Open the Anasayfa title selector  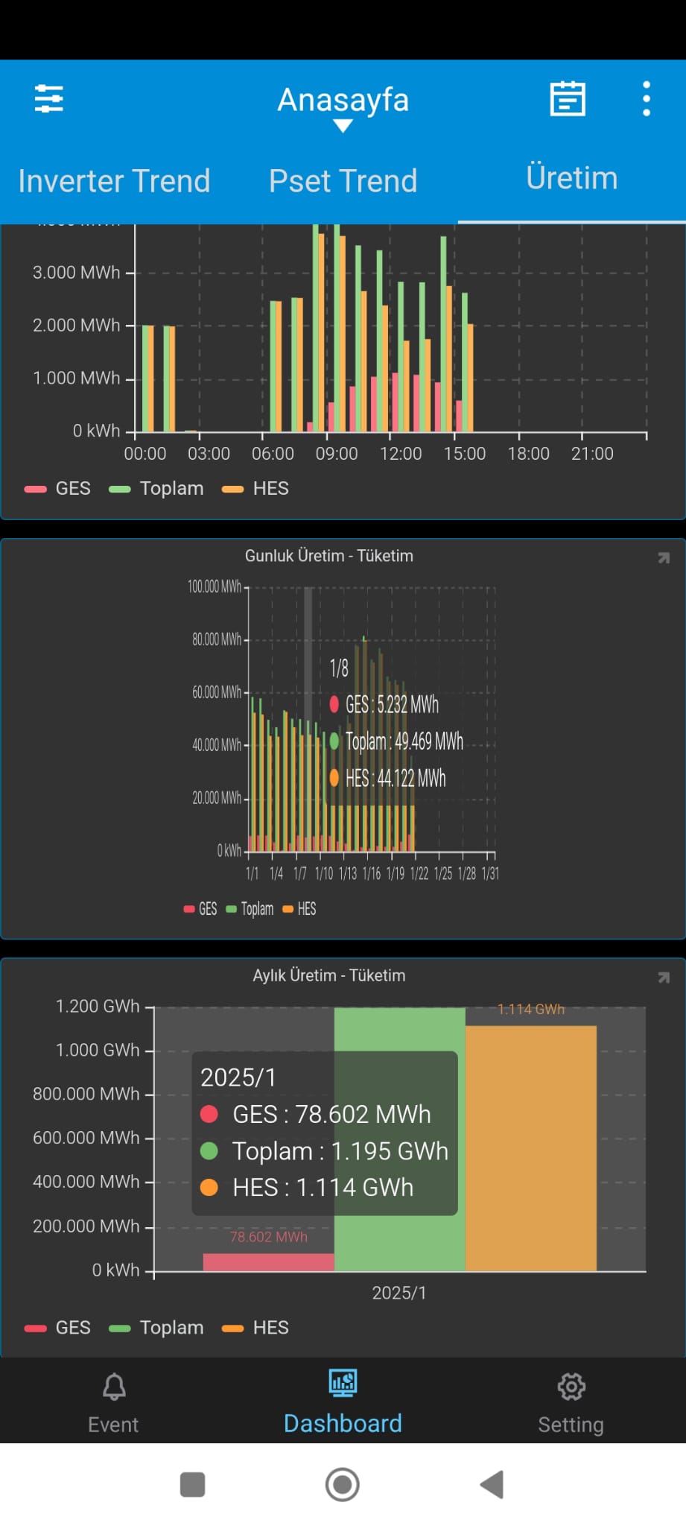click(x=343, y=100)
